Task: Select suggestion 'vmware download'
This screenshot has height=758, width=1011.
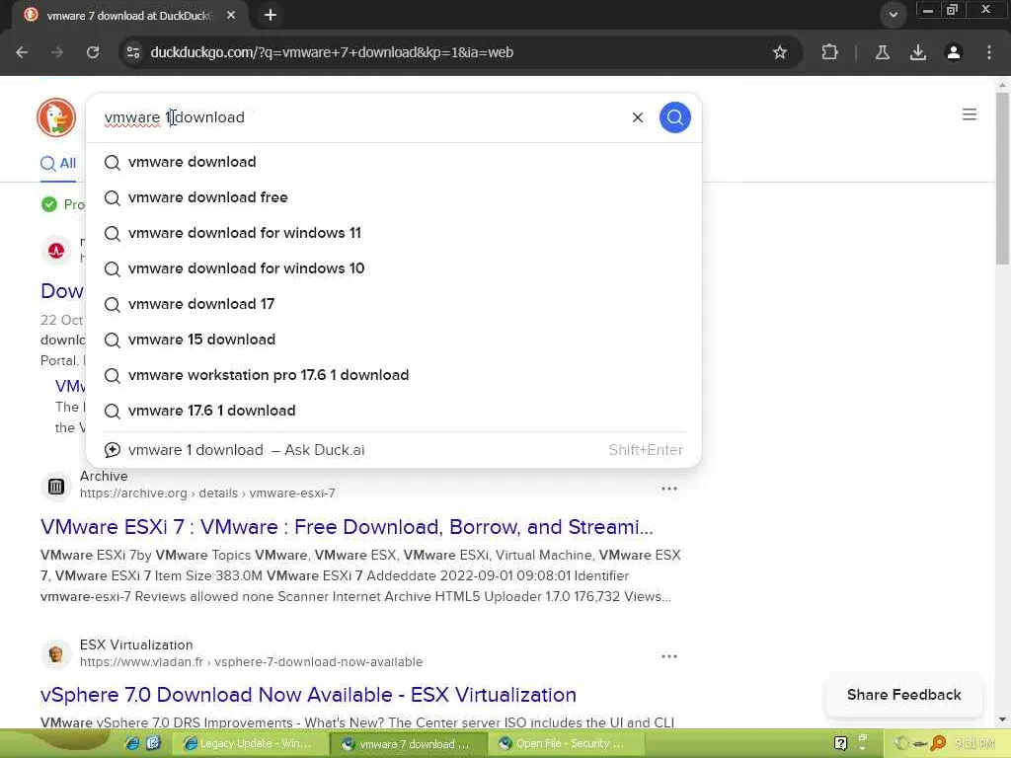Action: [x=393, y=162]
